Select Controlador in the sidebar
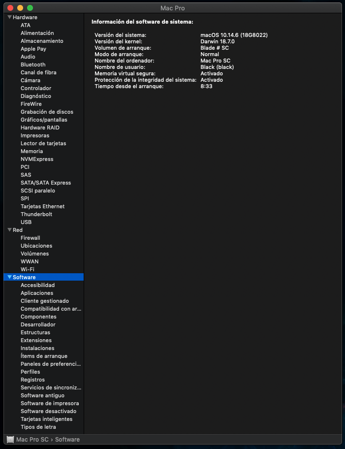The image size is (345, 449). click(x=36, y=88)
